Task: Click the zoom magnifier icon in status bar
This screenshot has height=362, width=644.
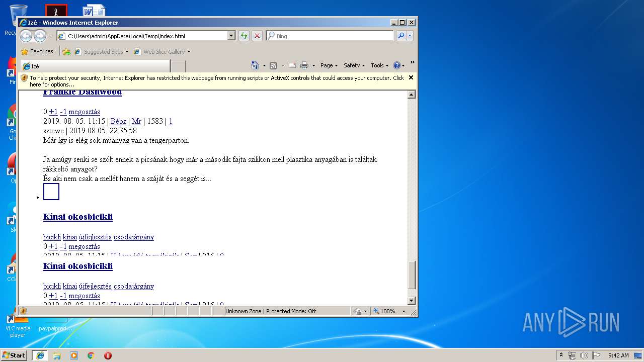Action: point(376,311)
